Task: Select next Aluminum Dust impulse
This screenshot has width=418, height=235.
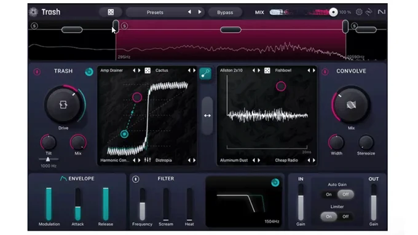Action: [x=259, y=160]
